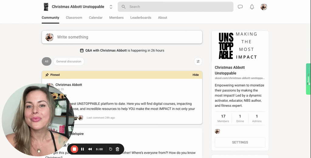The height and width of the screenshot is (158, 311).
Task: Hide the pinned posts
Action: [196, 75]
